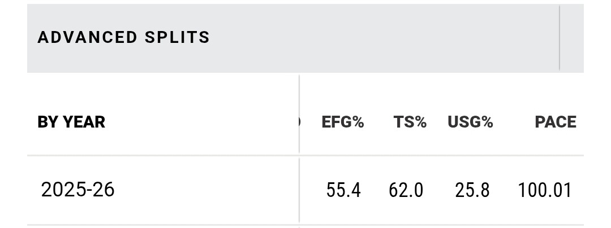The height and width of the screenshot is (228, 611).
Task: Click the cut-off column header left of EFG%
Action: [299, 122]
